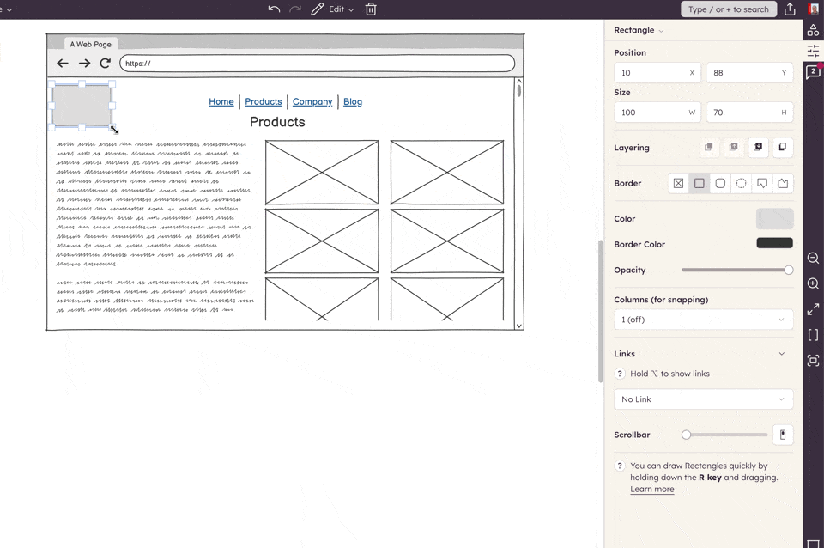The height and width of the screenshot is (548, 824).
Task: Open the No Link dropdown
Action: 703,399
